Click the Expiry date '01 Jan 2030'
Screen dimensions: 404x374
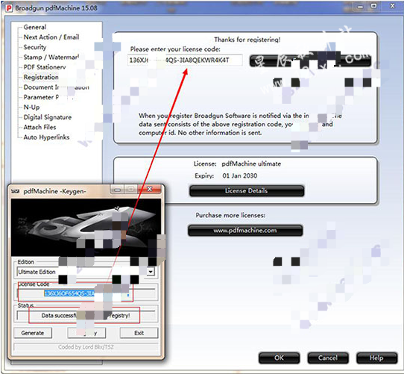tap(240, 175)
